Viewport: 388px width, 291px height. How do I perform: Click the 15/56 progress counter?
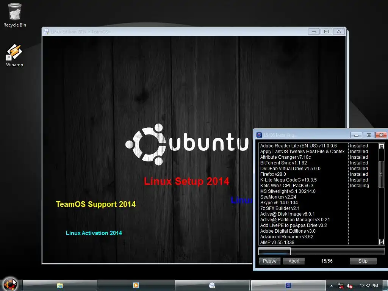point(327,261)
